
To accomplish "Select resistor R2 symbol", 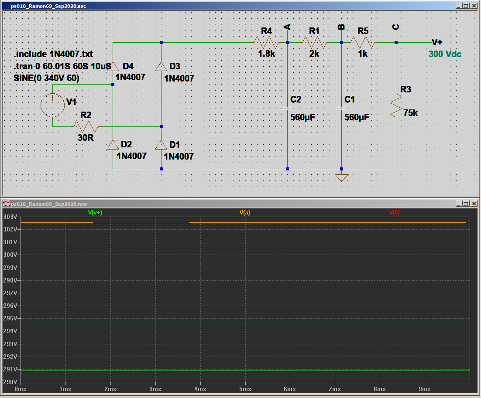I will tap(86, 126).
